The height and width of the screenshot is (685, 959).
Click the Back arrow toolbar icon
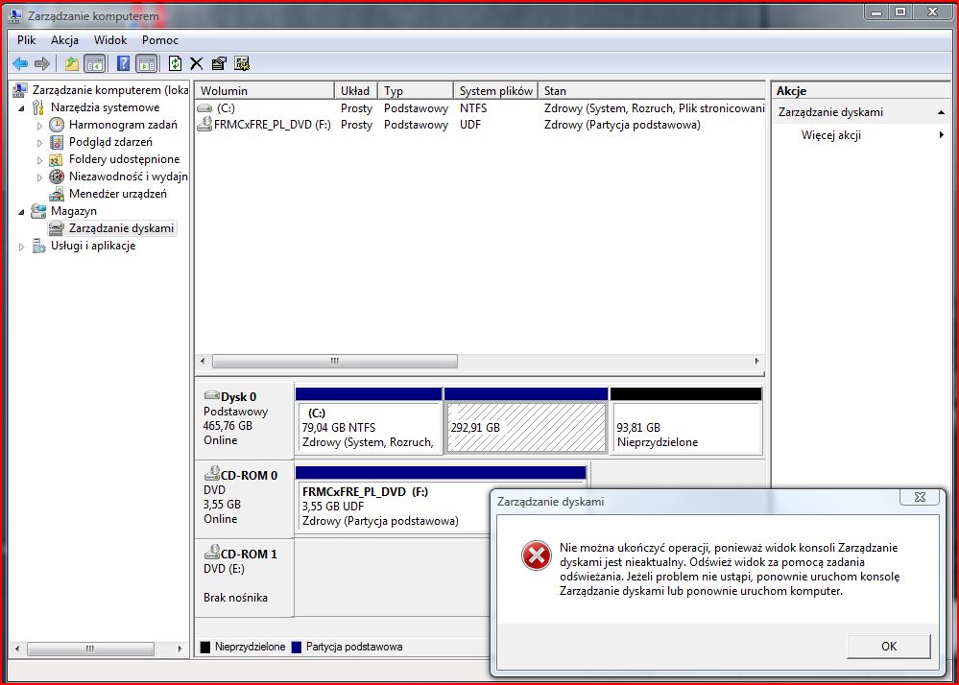(20, 63)
